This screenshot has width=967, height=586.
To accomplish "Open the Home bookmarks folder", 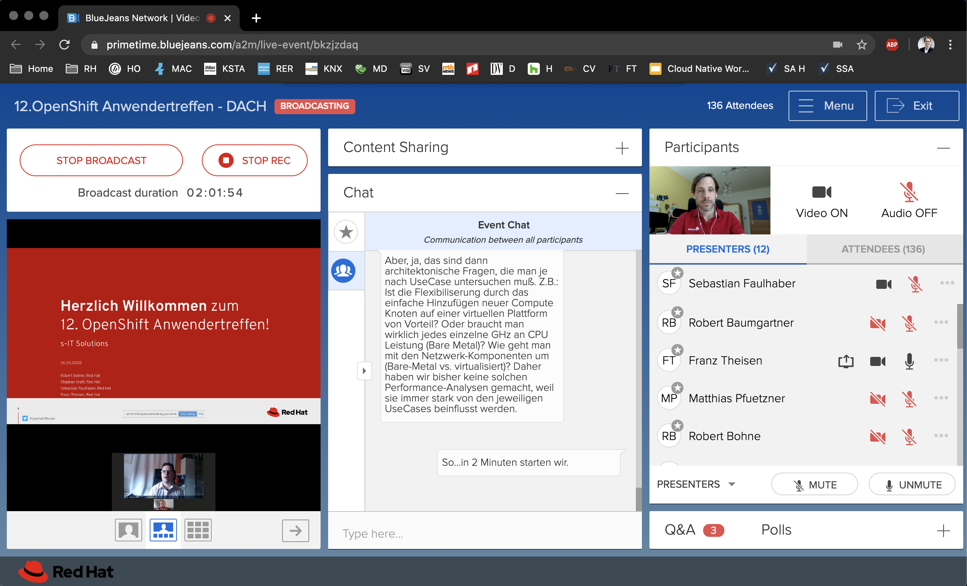I will pyautogui.click(x=31, y=69).
